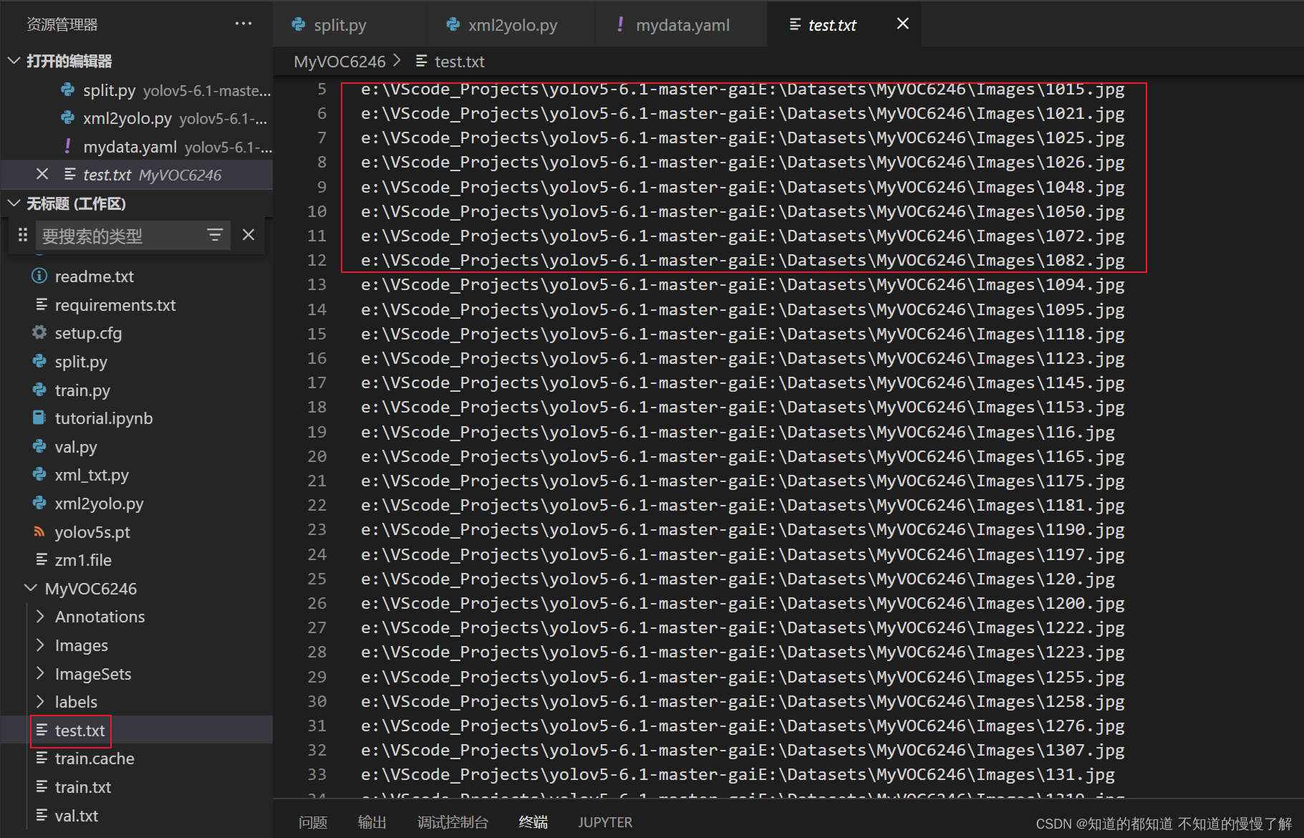Screen dimensions: 1304x838
Task: Open readme.txt from file tree
Action: click(95, 276)
